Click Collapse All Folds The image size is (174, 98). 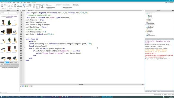[x=76, y=6]
